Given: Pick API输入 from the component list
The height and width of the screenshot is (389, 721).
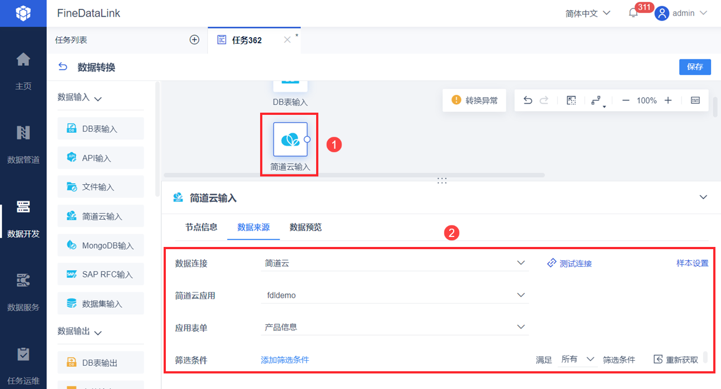Looking at the screenshot, I should point(100,158).
